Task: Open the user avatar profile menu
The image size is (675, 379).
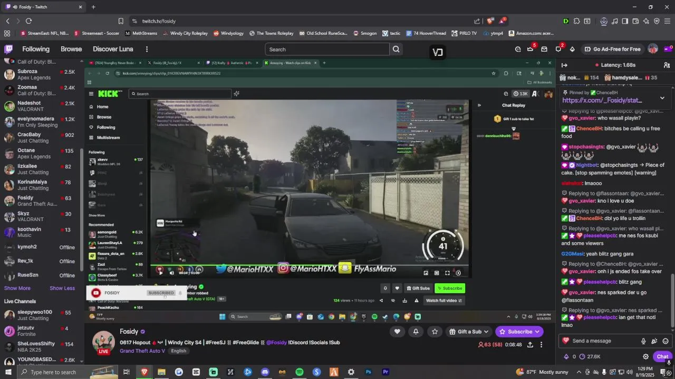Action: tap(653, 49)
